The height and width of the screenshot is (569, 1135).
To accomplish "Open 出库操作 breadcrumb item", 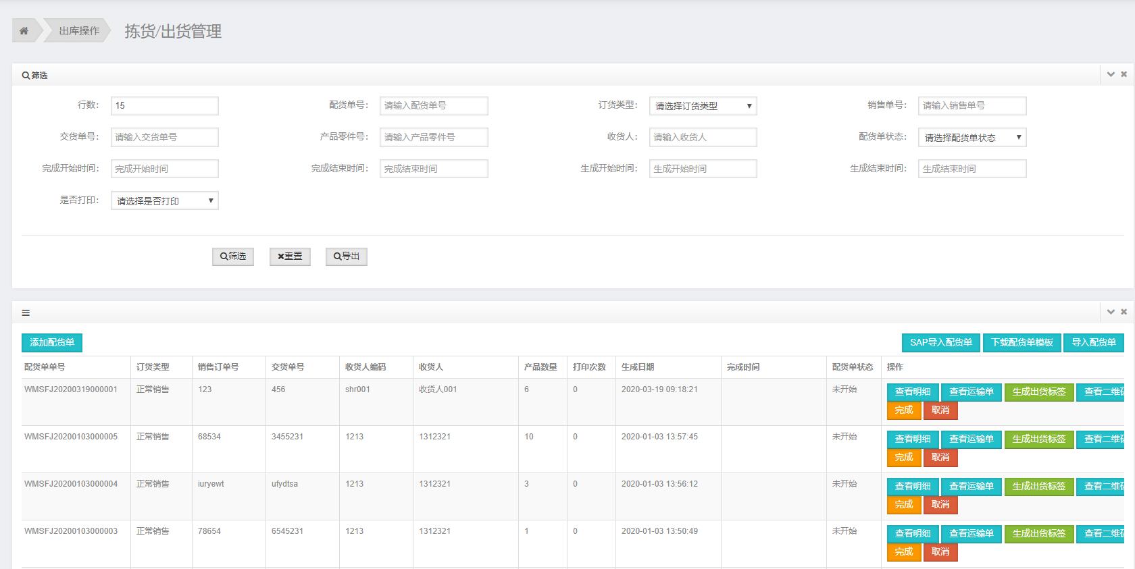I will pyautogui.click(x=79, y=31).
